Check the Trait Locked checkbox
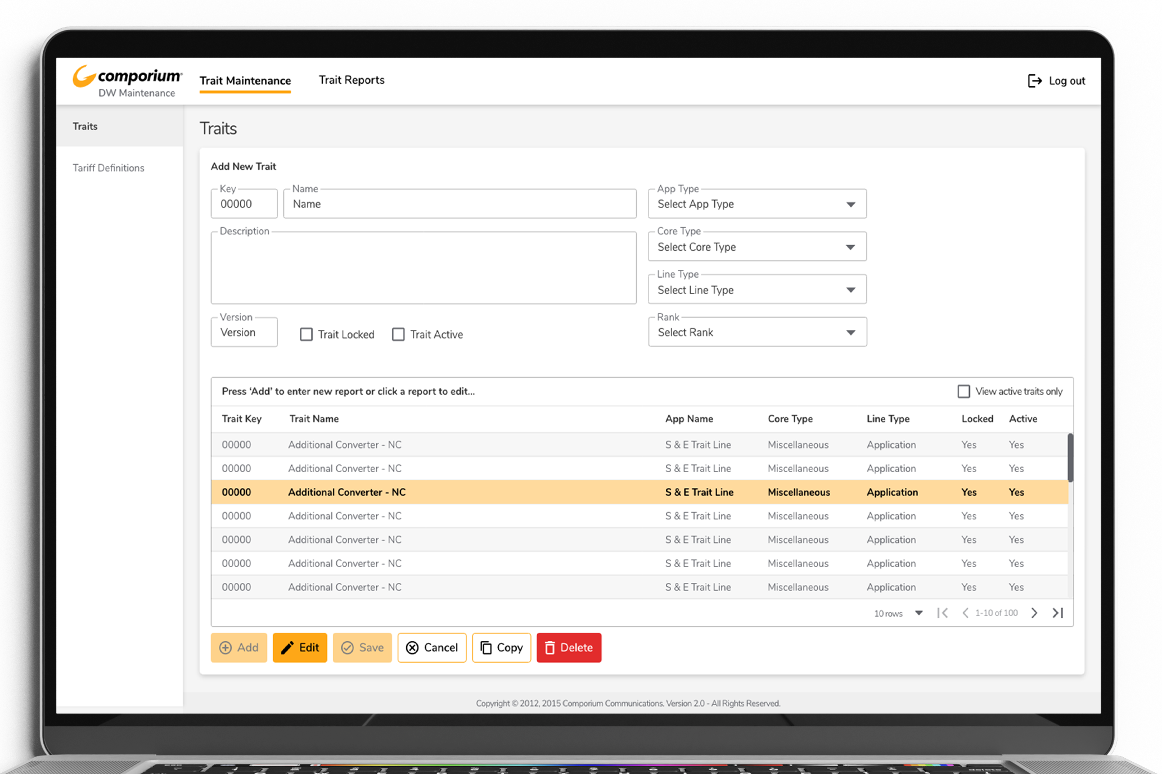Viewport: 1162px width, 774px height. point(307,334)
